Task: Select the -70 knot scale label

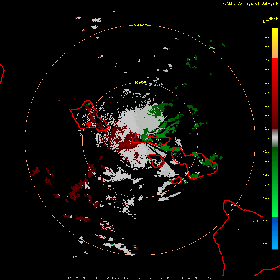Action: (266, 221)
